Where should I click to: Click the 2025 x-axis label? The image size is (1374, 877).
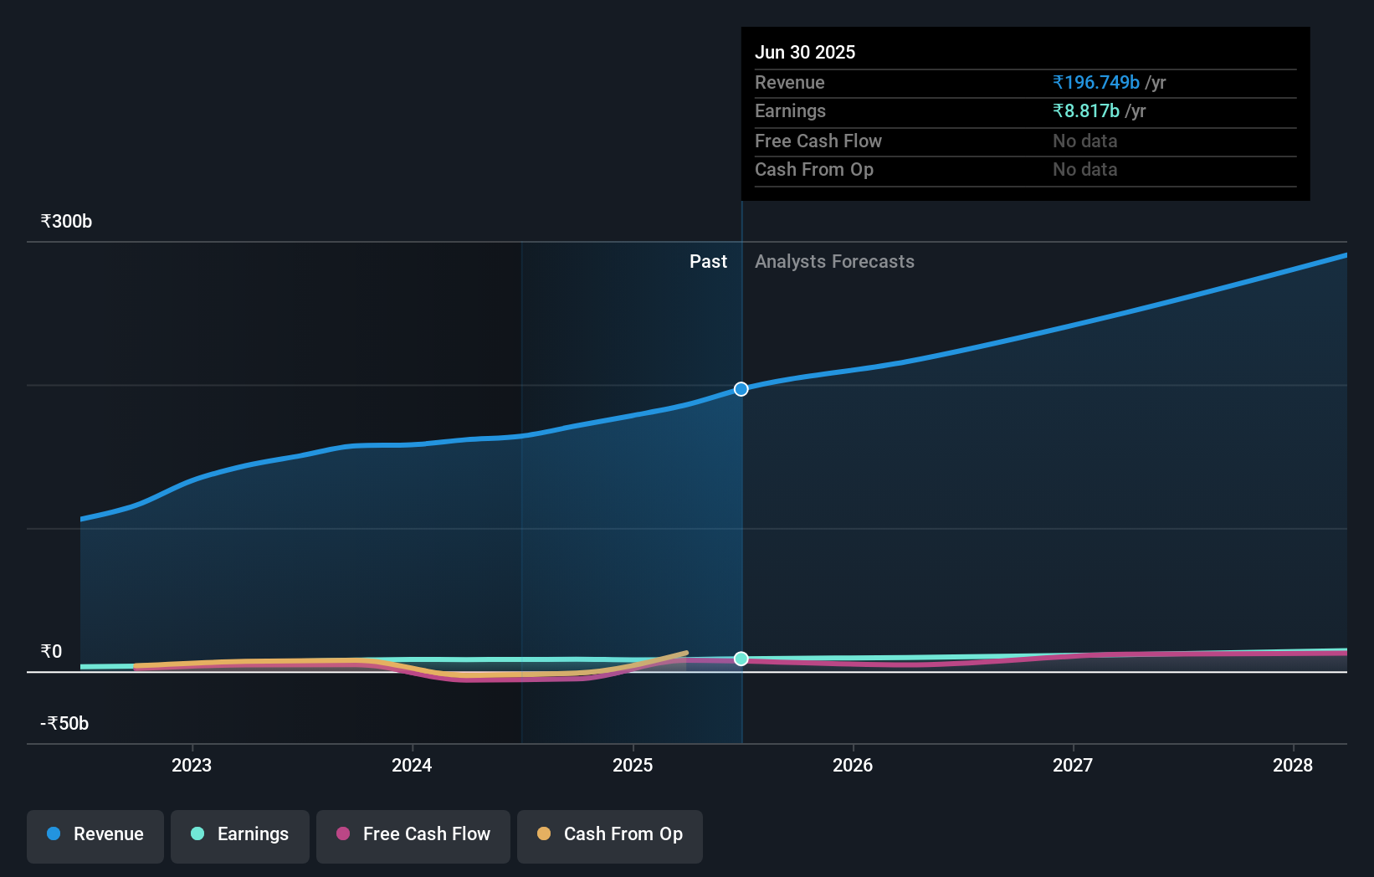point(633,765)
